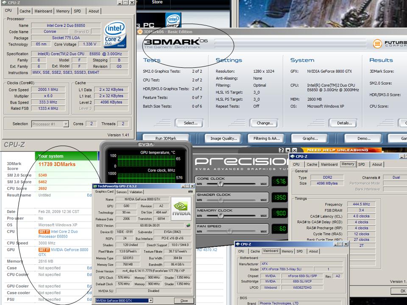Viewport: 407px width, 305px height.
Task: Click Close button in GPU-Z
Action: [184, 301]
